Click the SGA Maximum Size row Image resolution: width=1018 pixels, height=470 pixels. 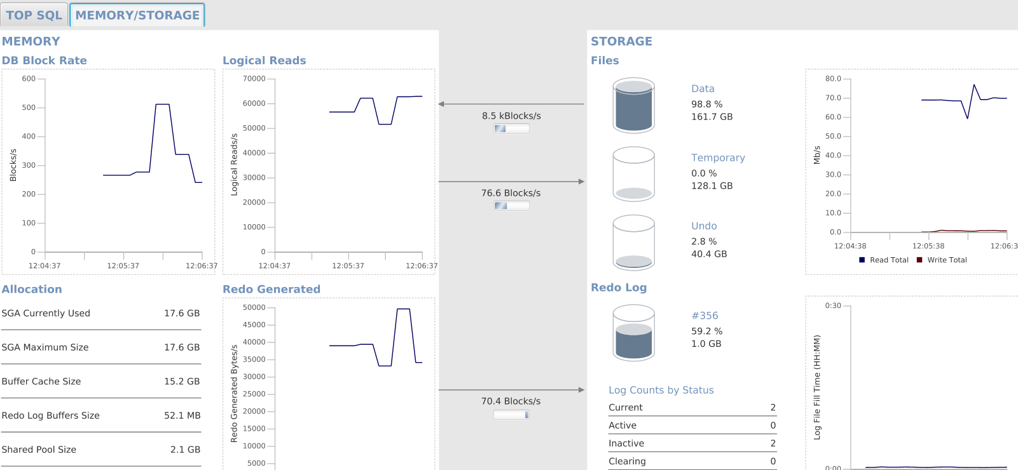(x=101, y=347)
